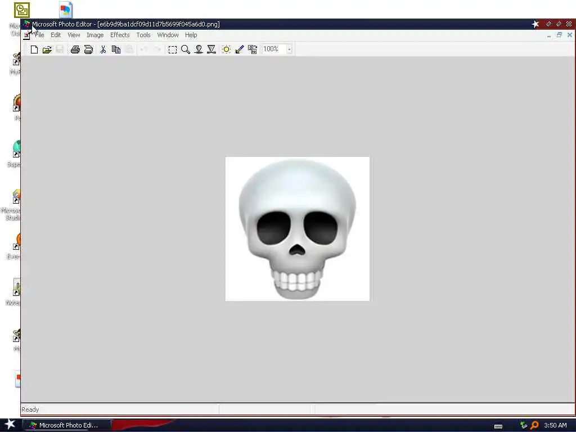Open the Edit menu

pos(56,35)
